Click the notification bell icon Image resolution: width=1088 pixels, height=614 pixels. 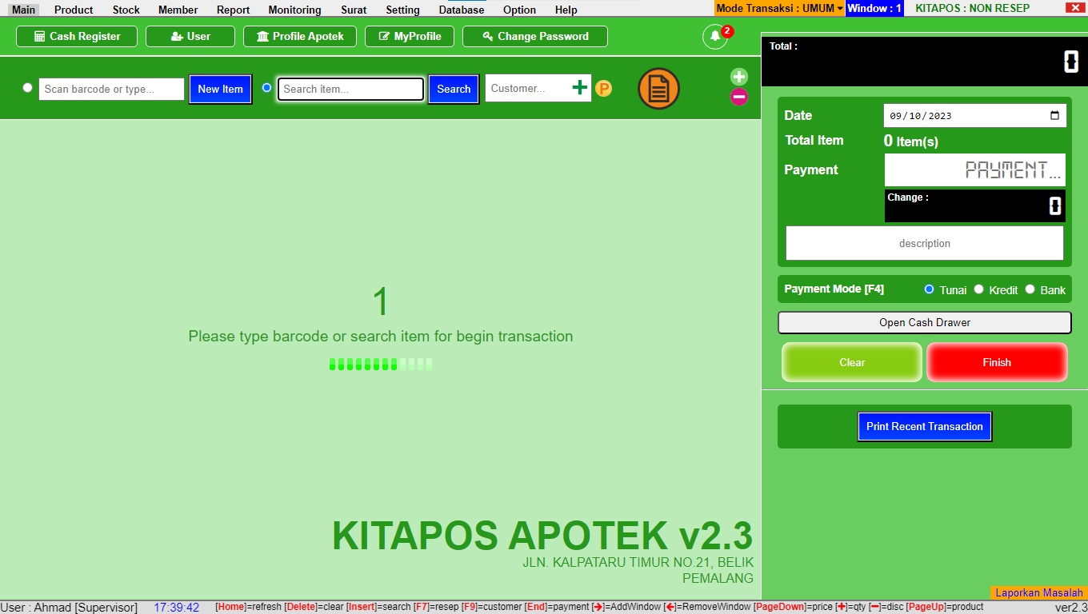point(715,37)
